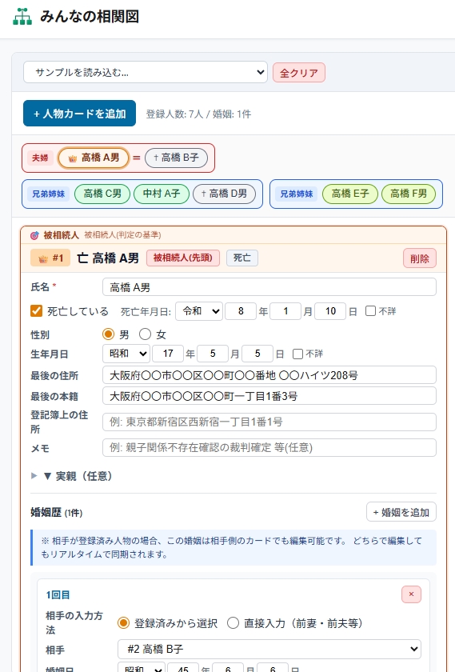Click the 氏名 field containing 高橋 A男
Image resolution: width=455 pixels, height=672 pixels.
[269, 286]
